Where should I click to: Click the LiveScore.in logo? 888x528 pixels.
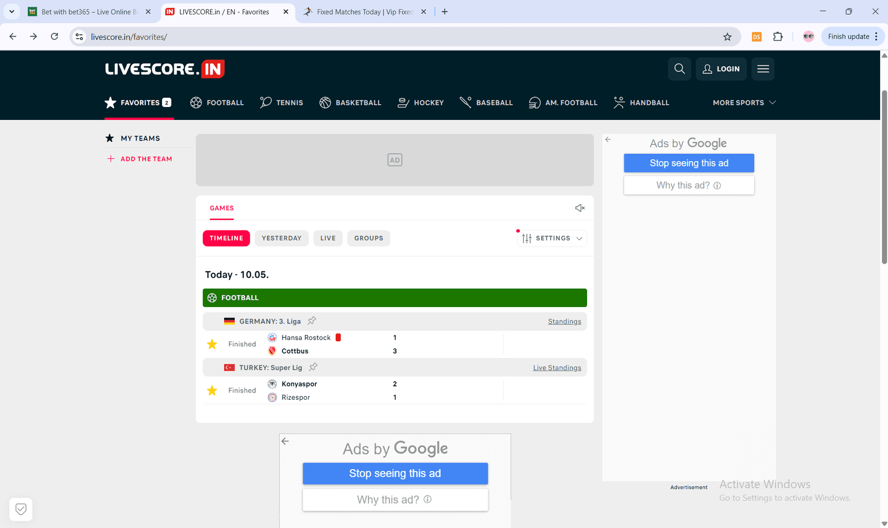pos(165,69)
